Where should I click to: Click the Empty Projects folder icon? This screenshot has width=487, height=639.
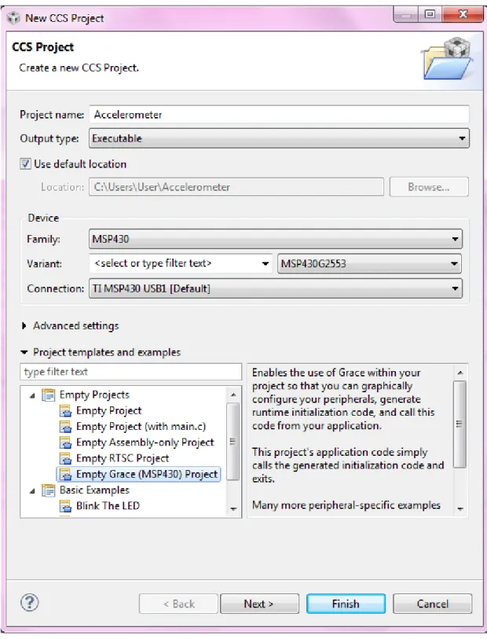click(x=49, y=395)
